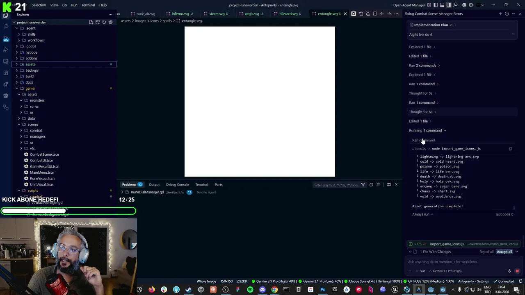
Task: Collapse all entries in Problems panel
Action: click(371, 185)
